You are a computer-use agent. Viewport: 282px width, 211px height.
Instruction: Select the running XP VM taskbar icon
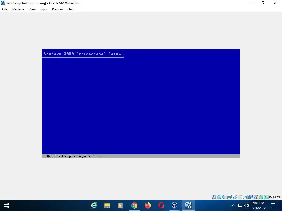(x=188, y=206)
